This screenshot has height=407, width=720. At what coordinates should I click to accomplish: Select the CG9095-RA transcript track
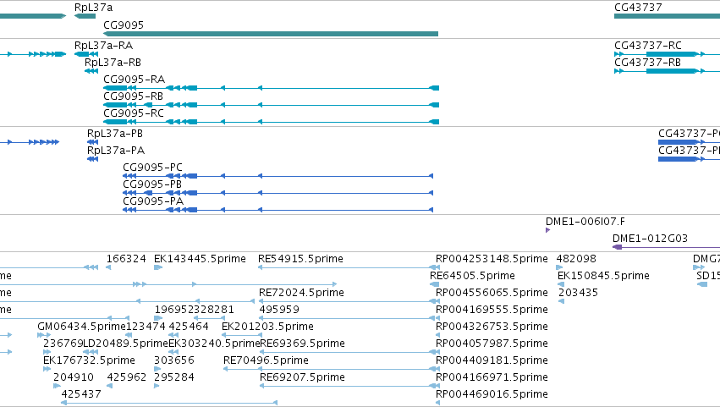271,88
